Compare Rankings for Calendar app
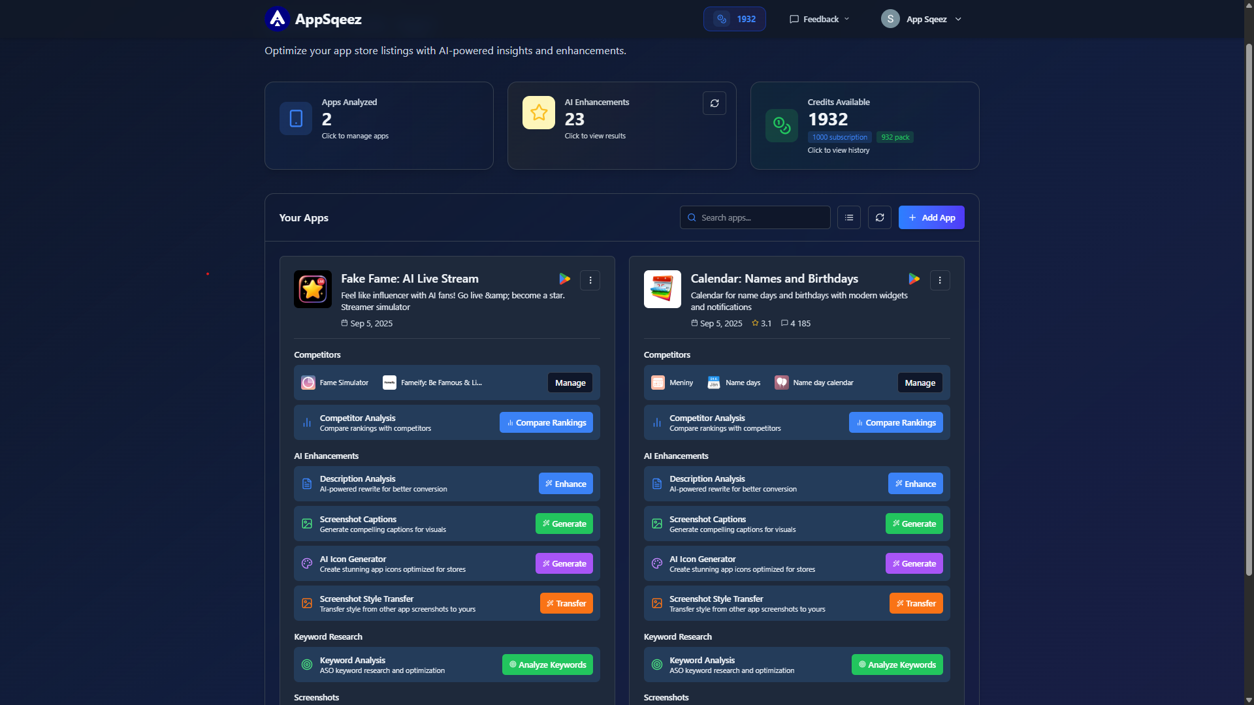 (896, 422)
